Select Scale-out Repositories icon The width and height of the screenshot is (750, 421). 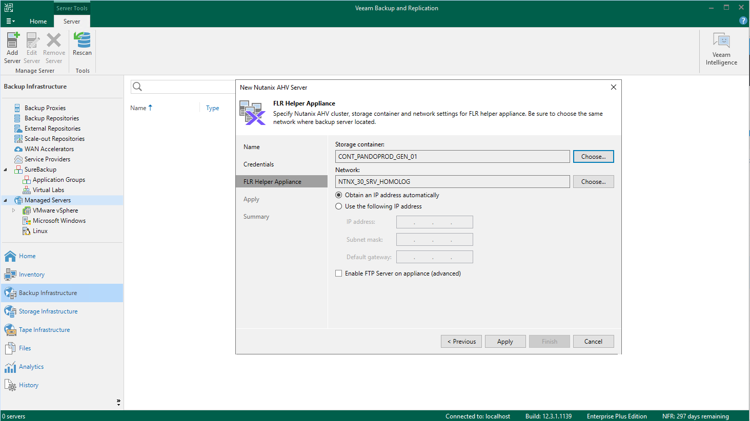[x=18, y=139]
